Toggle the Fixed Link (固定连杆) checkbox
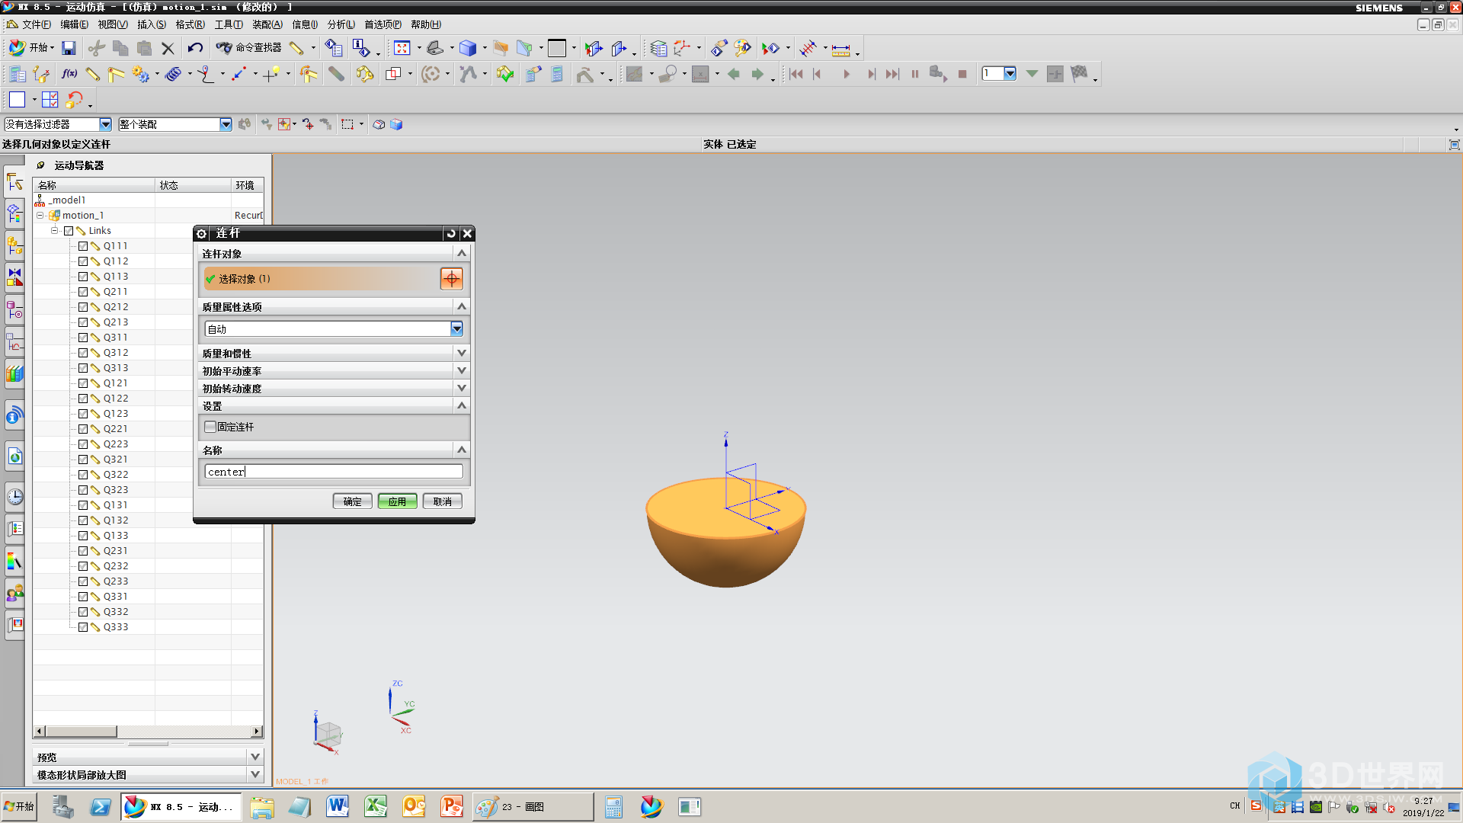 click(210, 427)
